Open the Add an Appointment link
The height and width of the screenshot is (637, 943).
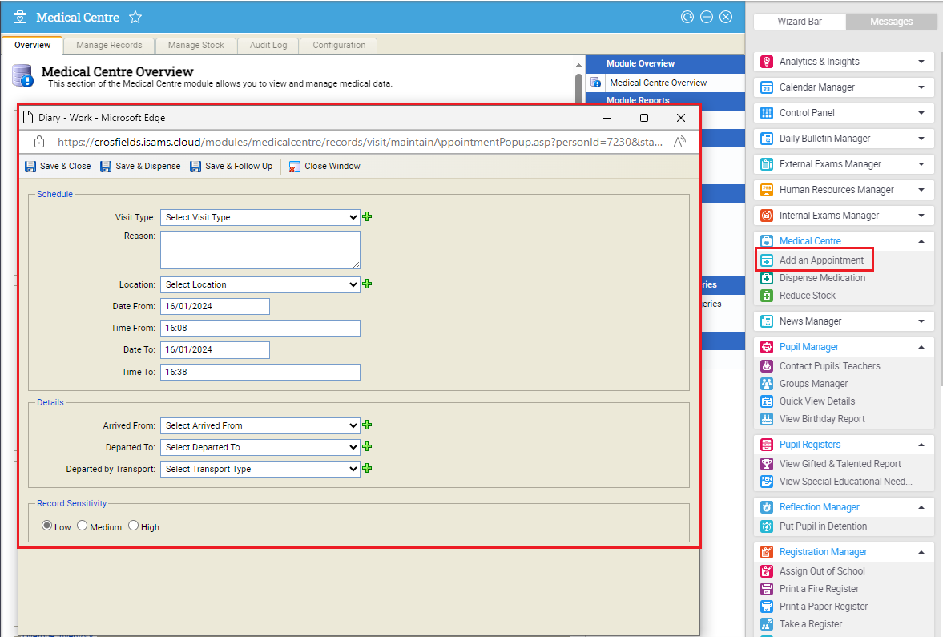tap(821, 260)
